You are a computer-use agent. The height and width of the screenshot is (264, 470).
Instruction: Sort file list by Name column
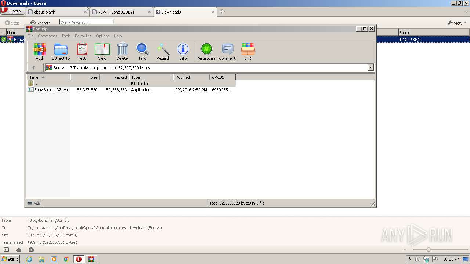(x=48, y=77)
